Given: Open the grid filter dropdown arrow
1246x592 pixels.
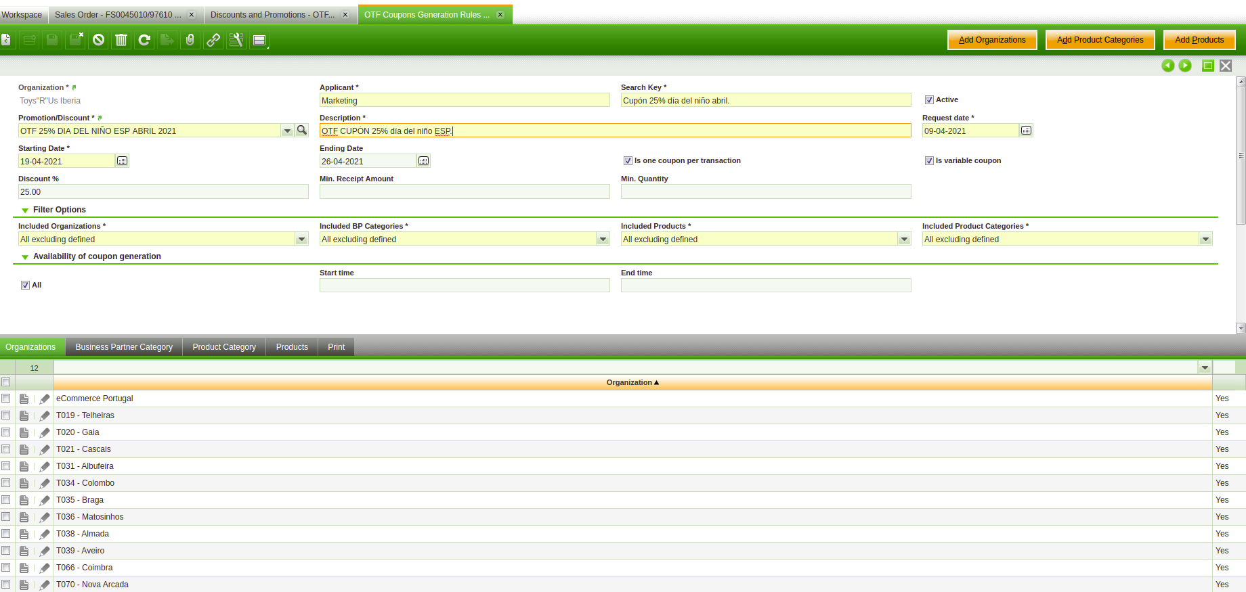Looking at the screenshot, I should click(1205, 367).
